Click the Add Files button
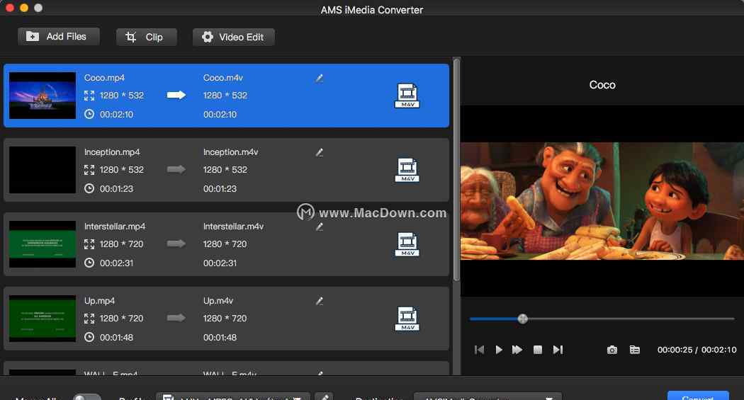 [x=59, y=37]
